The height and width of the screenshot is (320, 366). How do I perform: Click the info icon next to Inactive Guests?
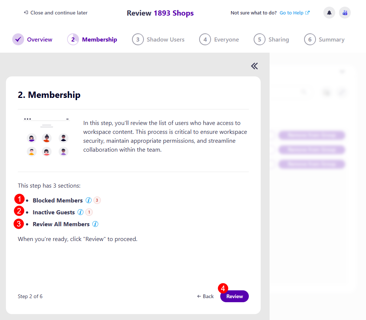pos(80,212)
